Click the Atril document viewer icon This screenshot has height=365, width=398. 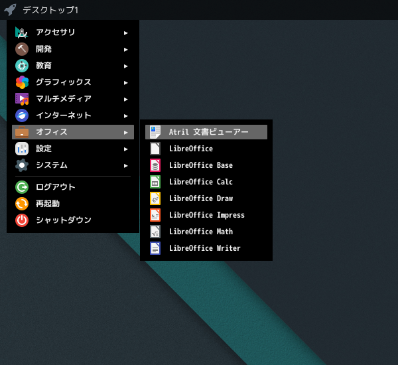155,132
